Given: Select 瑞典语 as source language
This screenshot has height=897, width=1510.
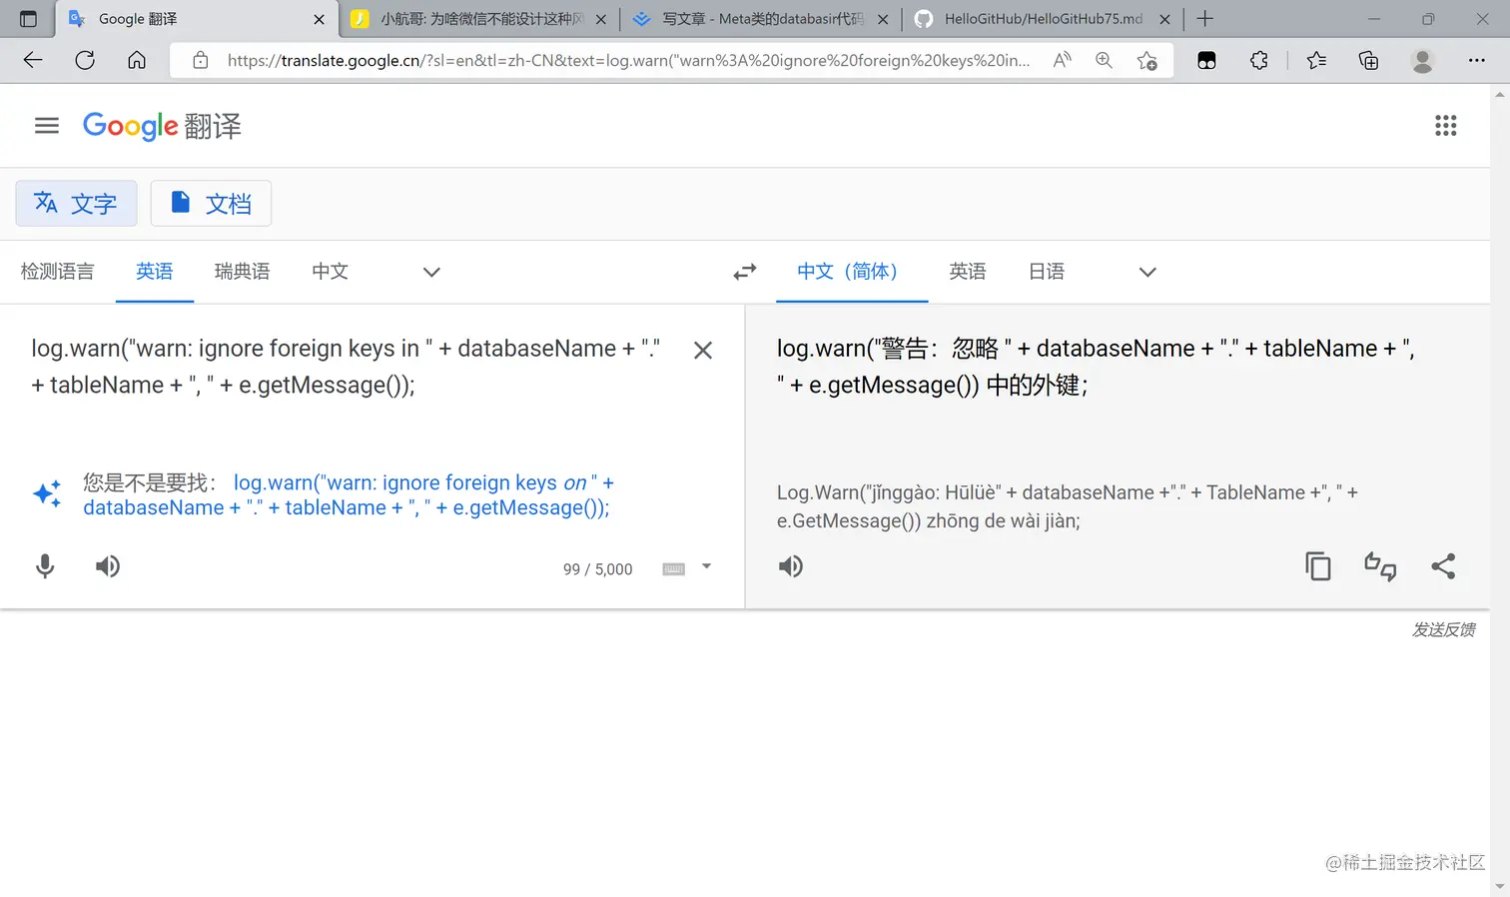Looking at the screenshot, I should tap(242, 272).
